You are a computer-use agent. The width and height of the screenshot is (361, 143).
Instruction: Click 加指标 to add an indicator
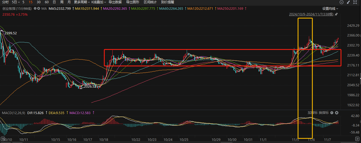coord(312,113)
